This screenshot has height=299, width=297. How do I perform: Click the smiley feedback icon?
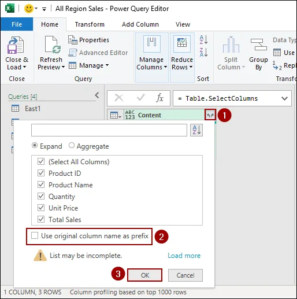pyautogui.click(x=29, y=9)
